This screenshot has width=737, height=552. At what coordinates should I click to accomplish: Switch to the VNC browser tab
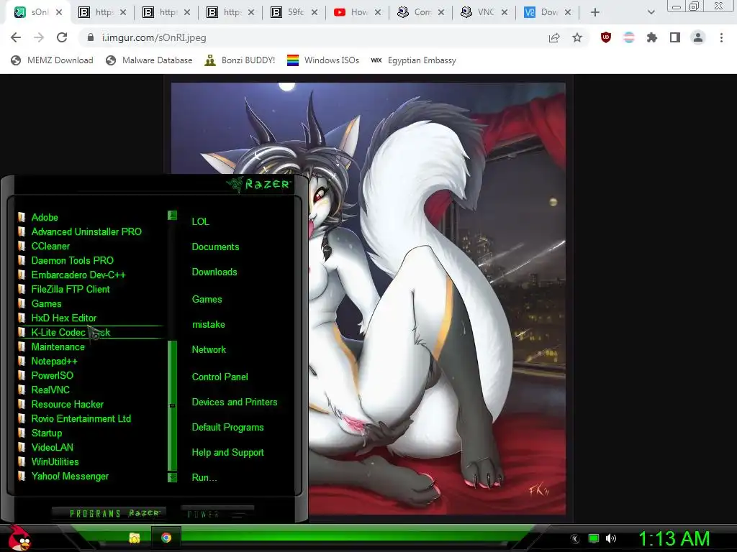(484, 12)
